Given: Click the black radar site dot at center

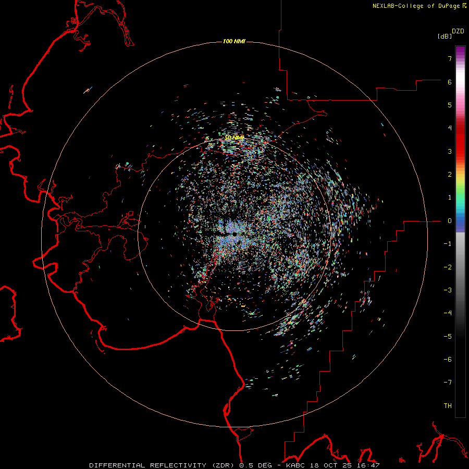Looking at the screenshot, I should (235, 234).
